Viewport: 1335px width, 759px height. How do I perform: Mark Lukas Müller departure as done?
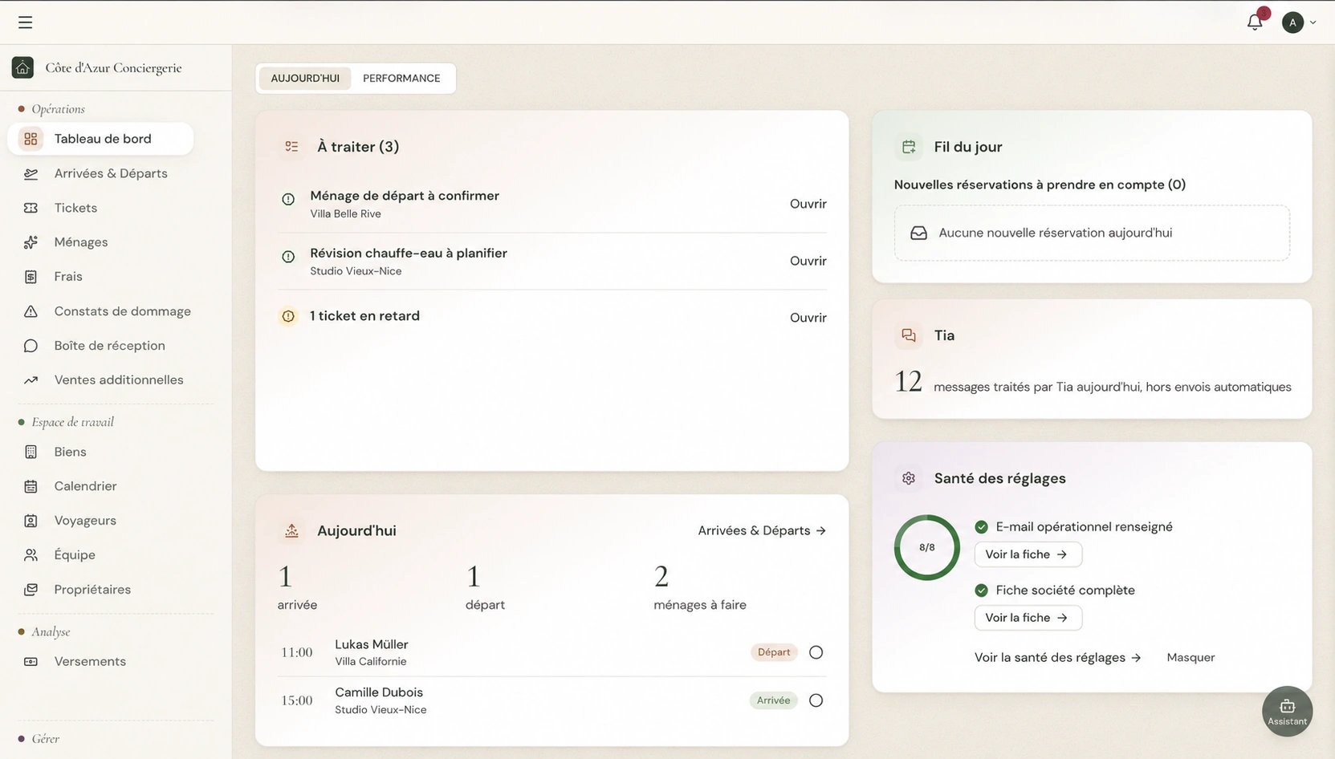pyautogui.click(x=816, y=652)
